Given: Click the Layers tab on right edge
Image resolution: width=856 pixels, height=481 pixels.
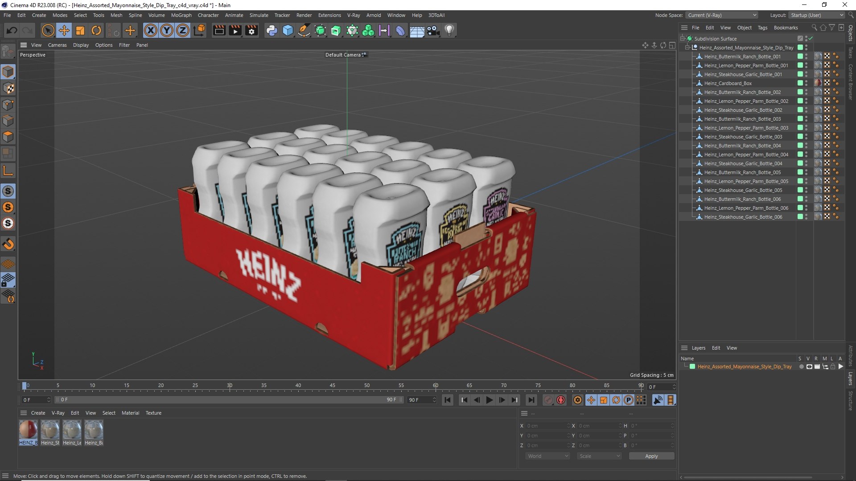Looking at the screenshot, I should (851, 379).
